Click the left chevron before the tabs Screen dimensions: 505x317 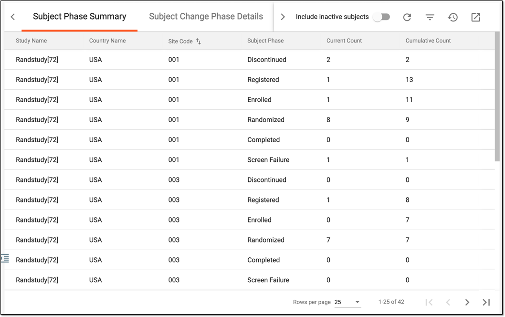[x=13, y=17]
